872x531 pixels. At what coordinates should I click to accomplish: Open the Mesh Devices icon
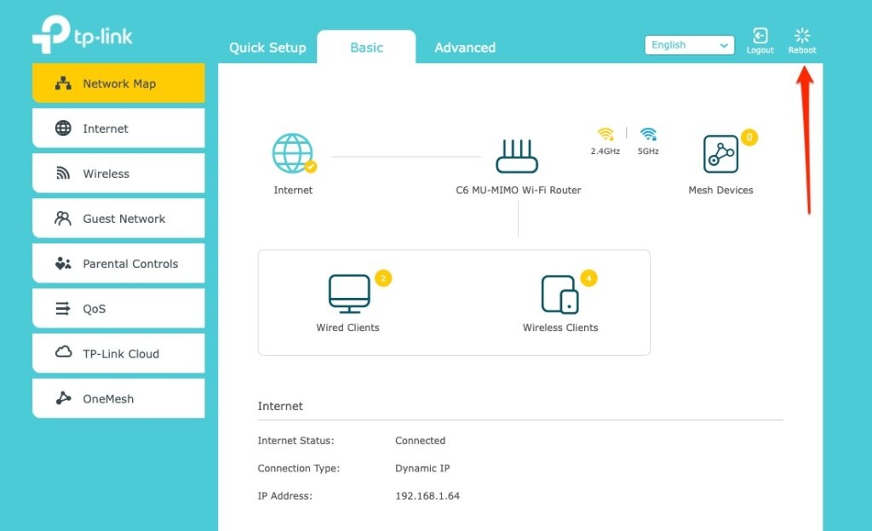coord(720,154)
